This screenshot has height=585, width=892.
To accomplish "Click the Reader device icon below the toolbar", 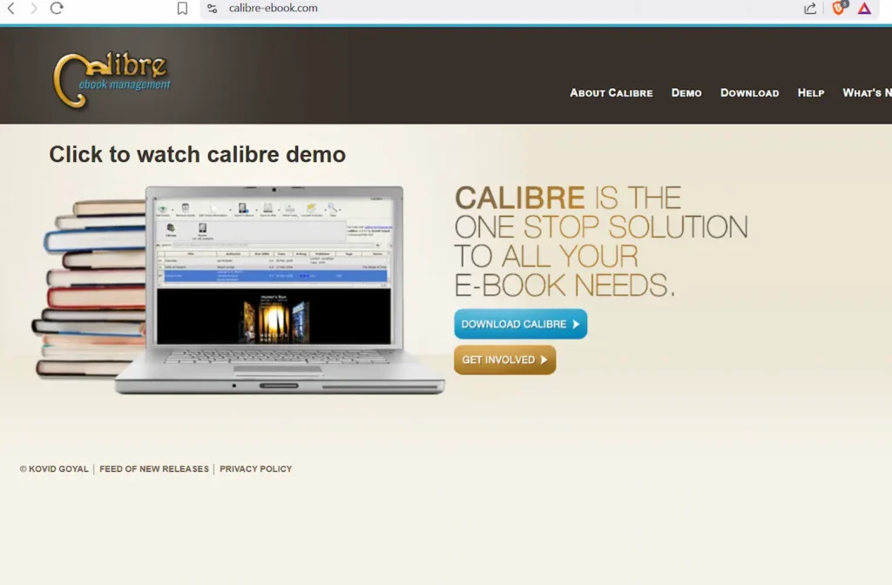I will 201,229.
